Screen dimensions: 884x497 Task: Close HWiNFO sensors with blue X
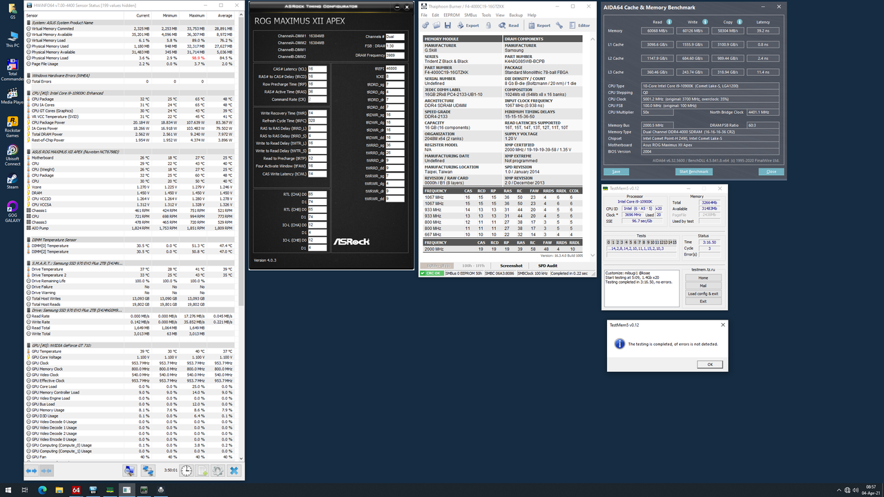coord(233,470)
